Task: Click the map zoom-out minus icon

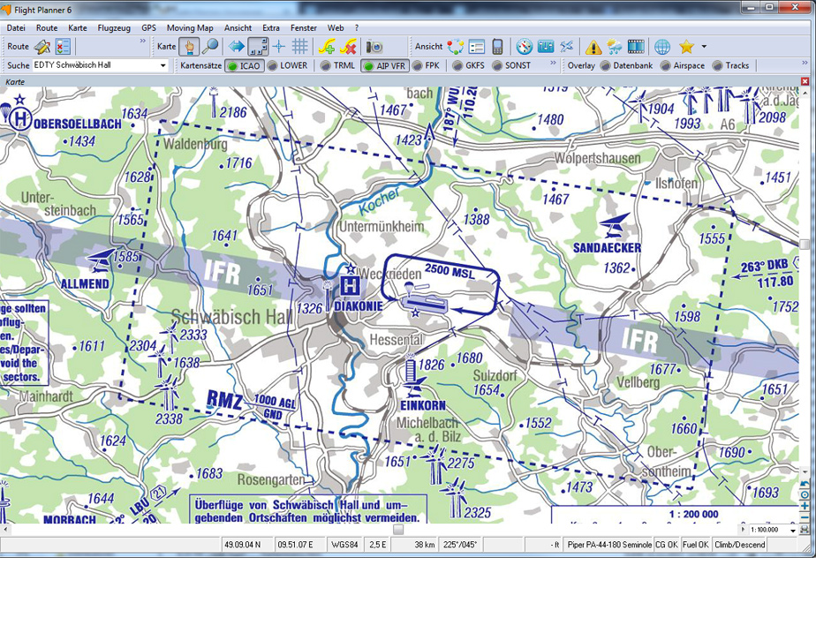Action: tap(805, 516)
